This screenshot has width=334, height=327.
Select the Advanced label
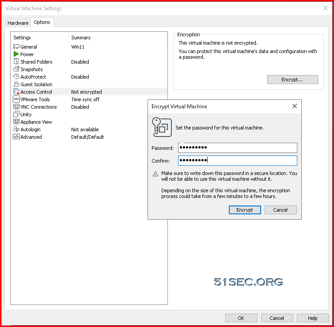31,137
